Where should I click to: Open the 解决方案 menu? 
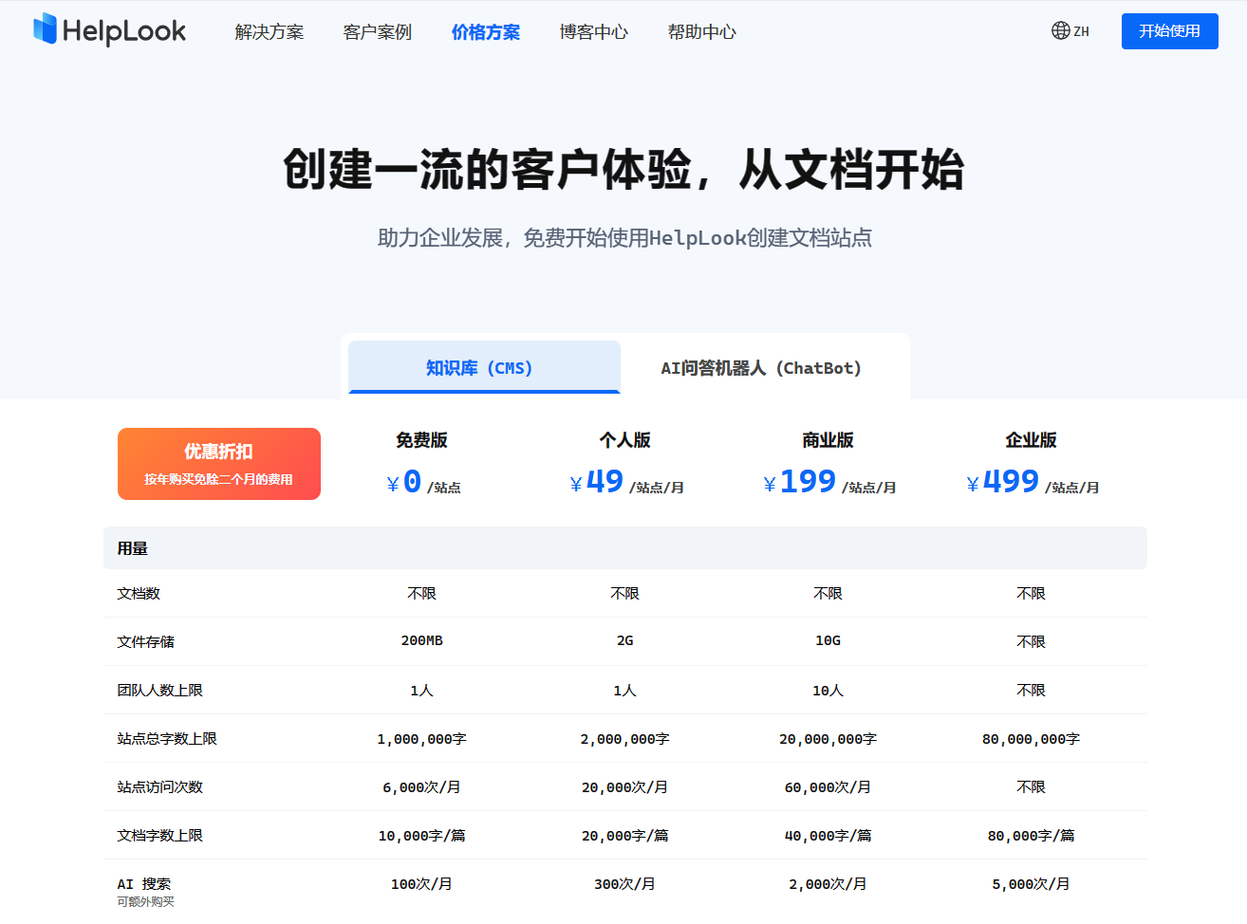[x=268, y=31]
